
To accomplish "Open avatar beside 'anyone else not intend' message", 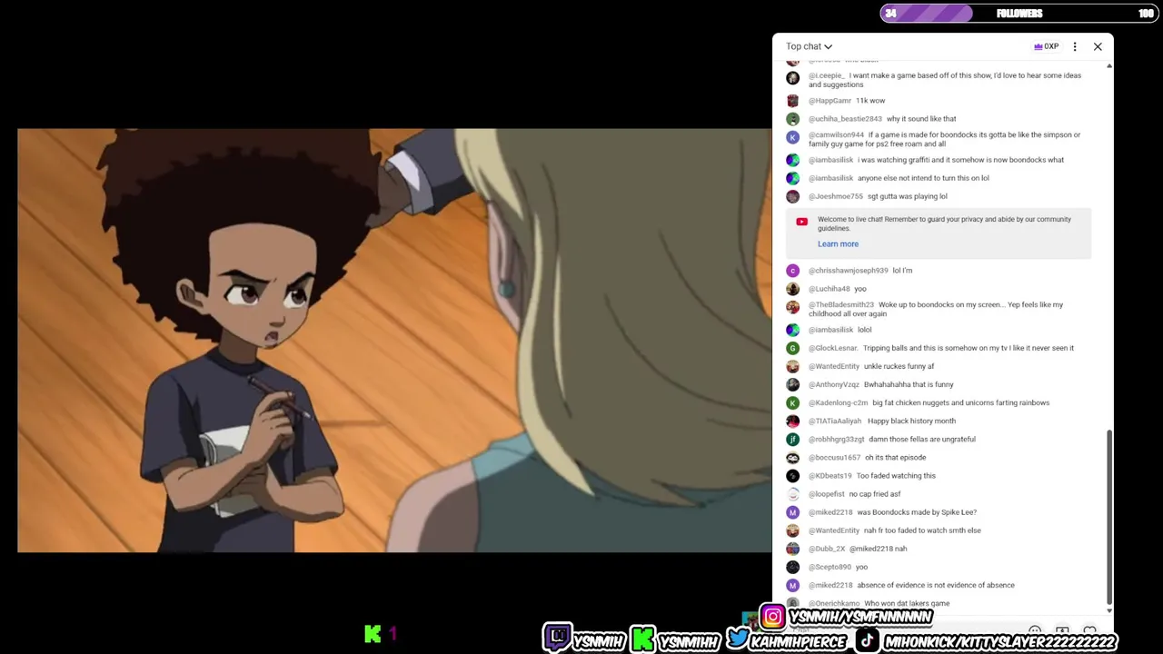I will point(792,178).
